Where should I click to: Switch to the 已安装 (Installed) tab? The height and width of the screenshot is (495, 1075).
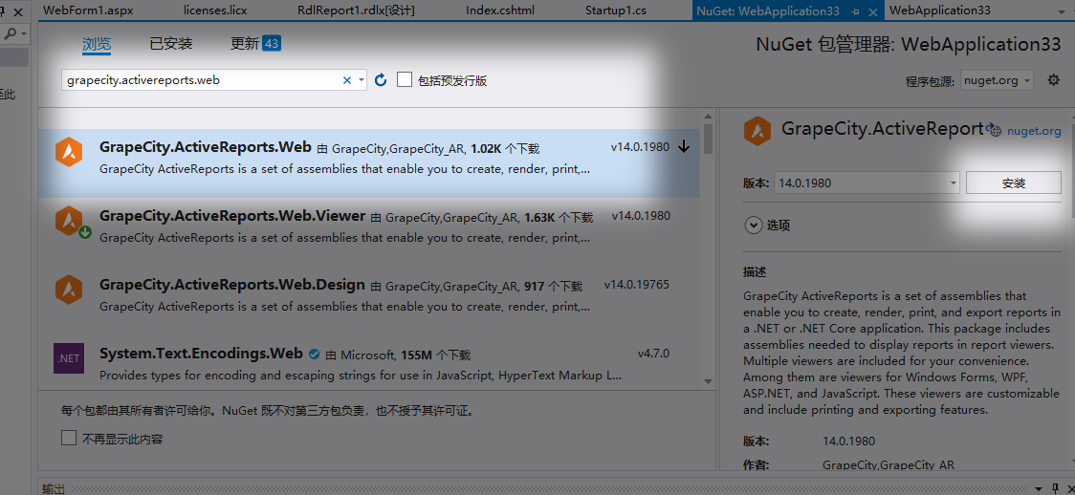[x=171, y=44]
